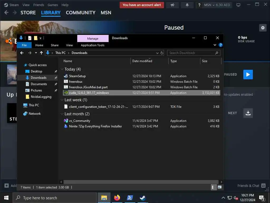Collapse the Last month (2) group
This screenshot has height=203, width=270.
[62, 114]
